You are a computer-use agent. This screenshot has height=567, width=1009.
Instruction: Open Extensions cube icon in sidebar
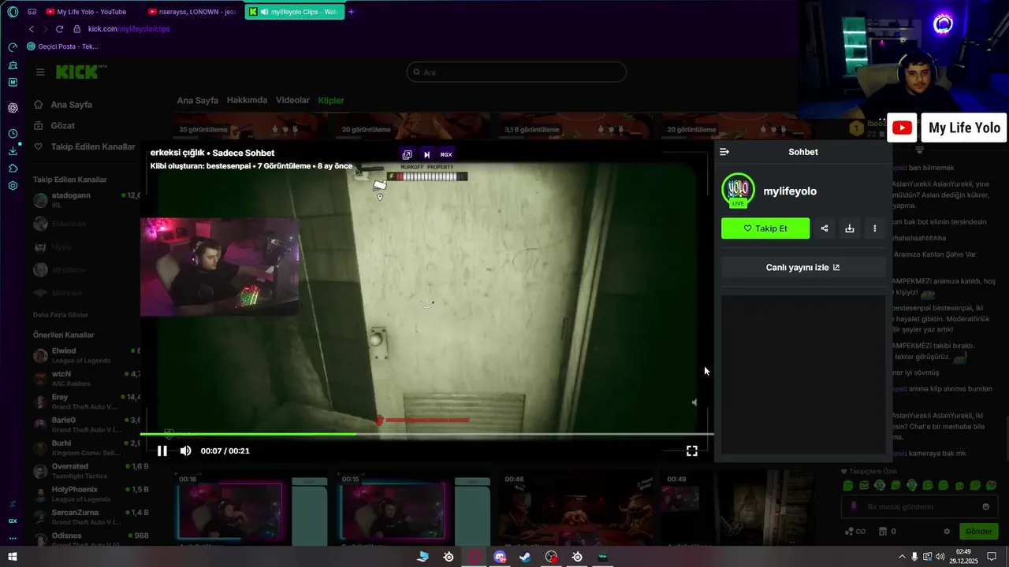[13, 169]
